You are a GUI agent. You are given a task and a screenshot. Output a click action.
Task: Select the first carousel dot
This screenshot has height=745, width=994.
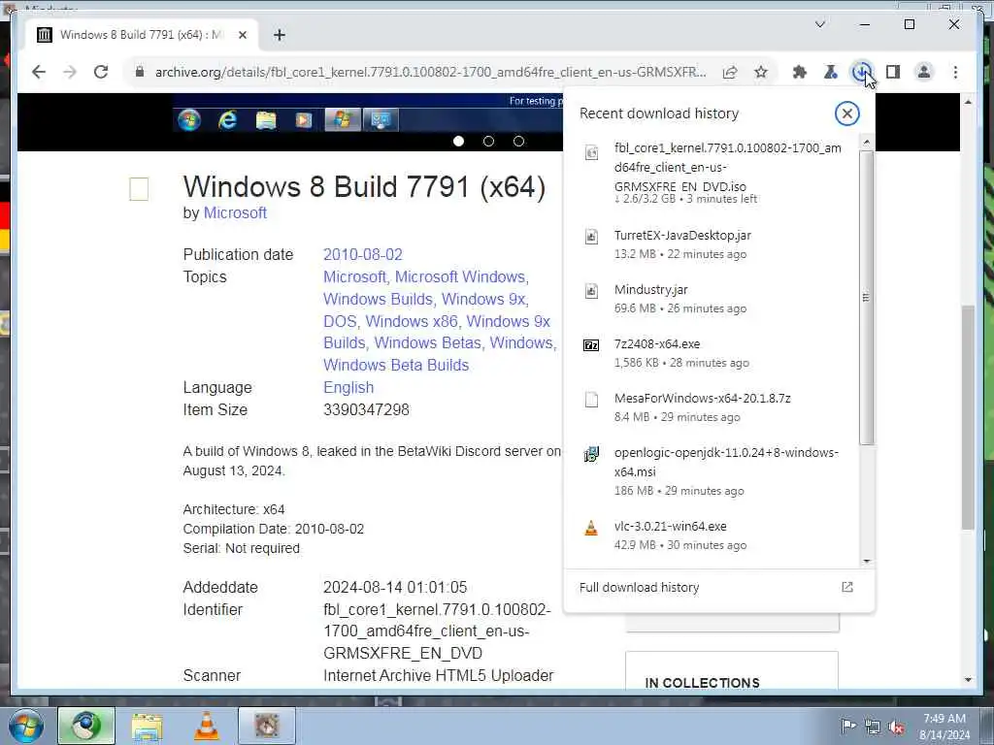click(x=458, y=142)
